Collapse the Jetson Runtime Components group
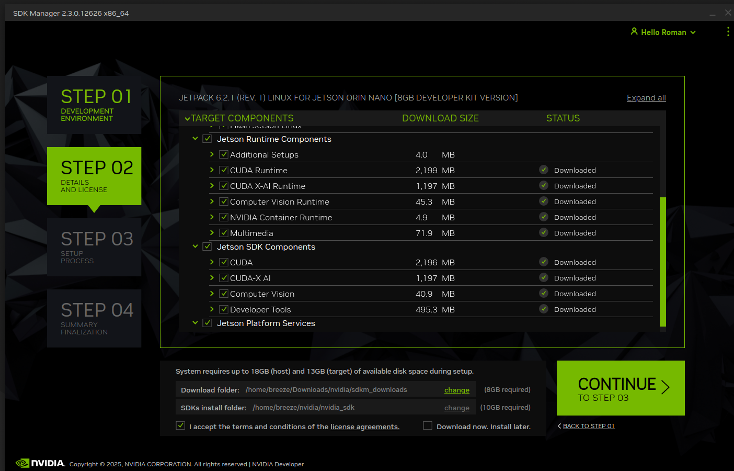Viewport: 734px width, 471px height. pyautogui.click(x=195, y=139)
